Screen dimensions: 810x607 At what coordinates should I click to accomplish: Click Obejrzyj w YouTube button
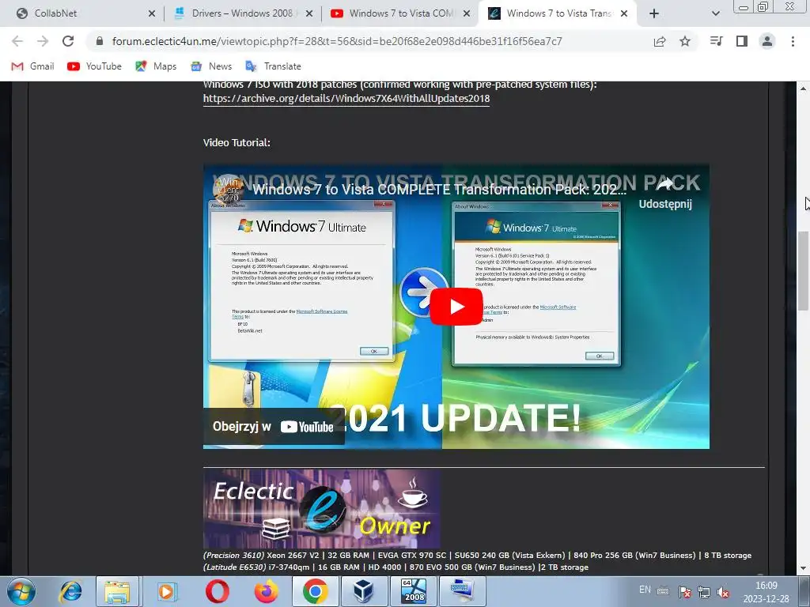[x=273, y=426]
